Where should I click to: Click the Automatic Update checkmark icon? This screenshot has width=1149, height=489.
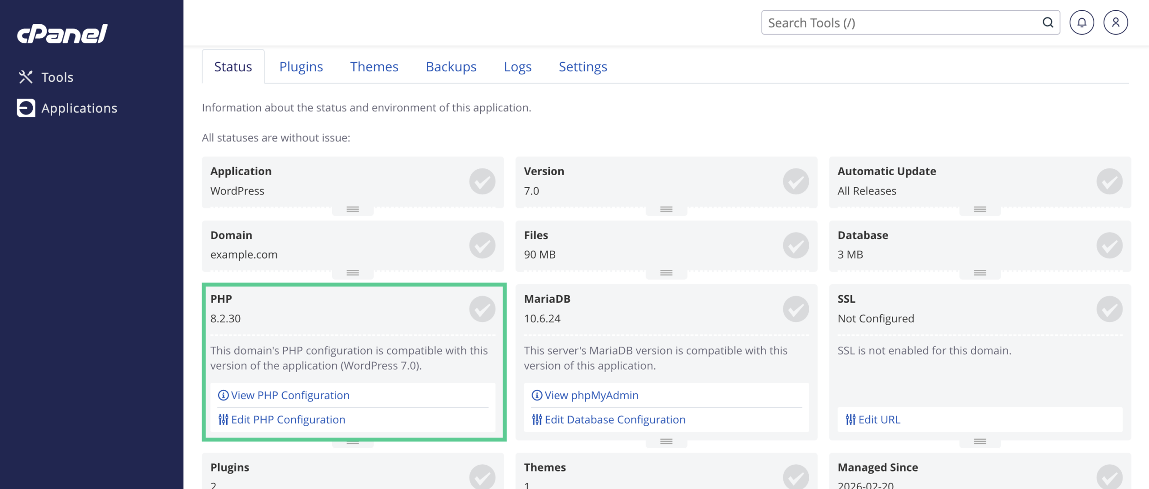(1110, 181)
